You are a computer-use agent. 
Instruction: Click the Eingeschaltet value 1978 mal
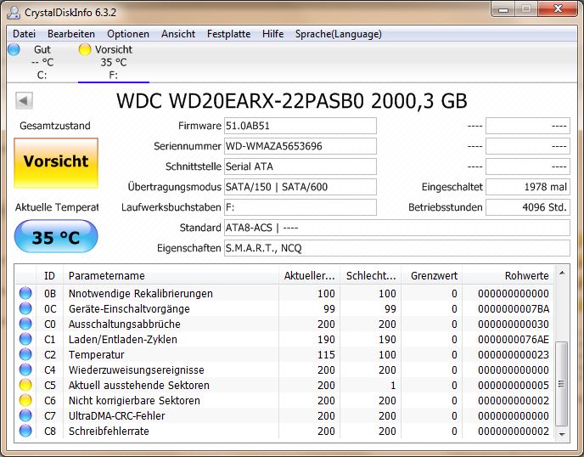coord(528,187)
